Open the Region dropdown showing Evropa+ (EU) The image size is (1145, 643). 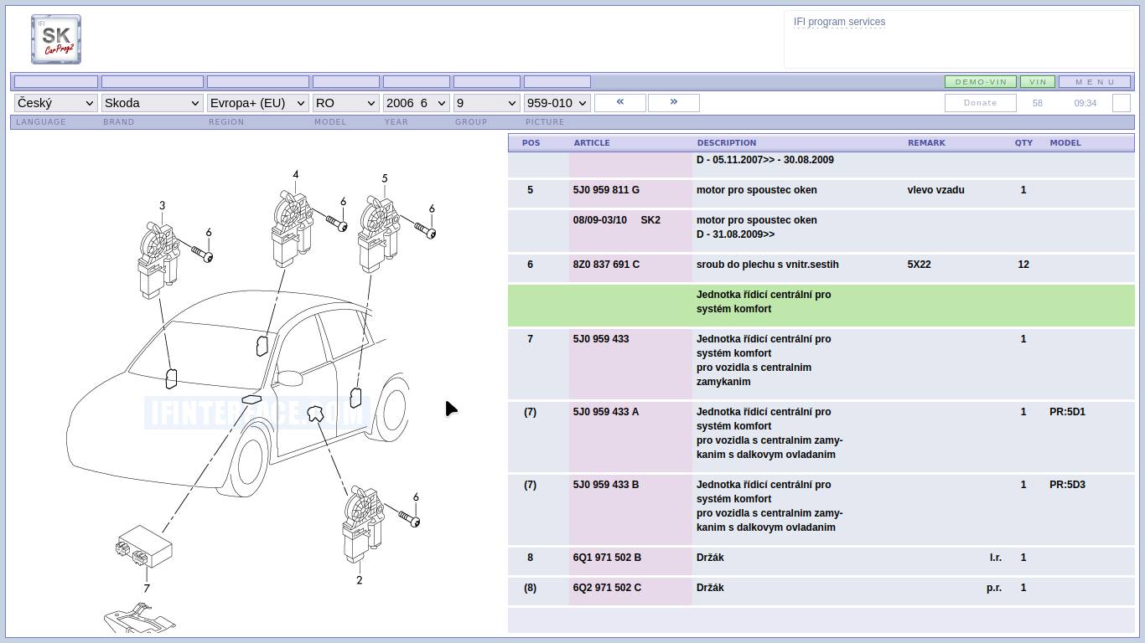point(258,103)
